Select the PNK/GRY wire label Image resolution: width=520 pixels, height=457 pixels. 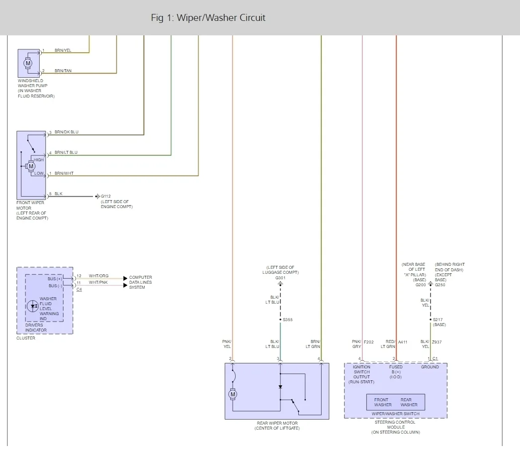tap(356, 344)
